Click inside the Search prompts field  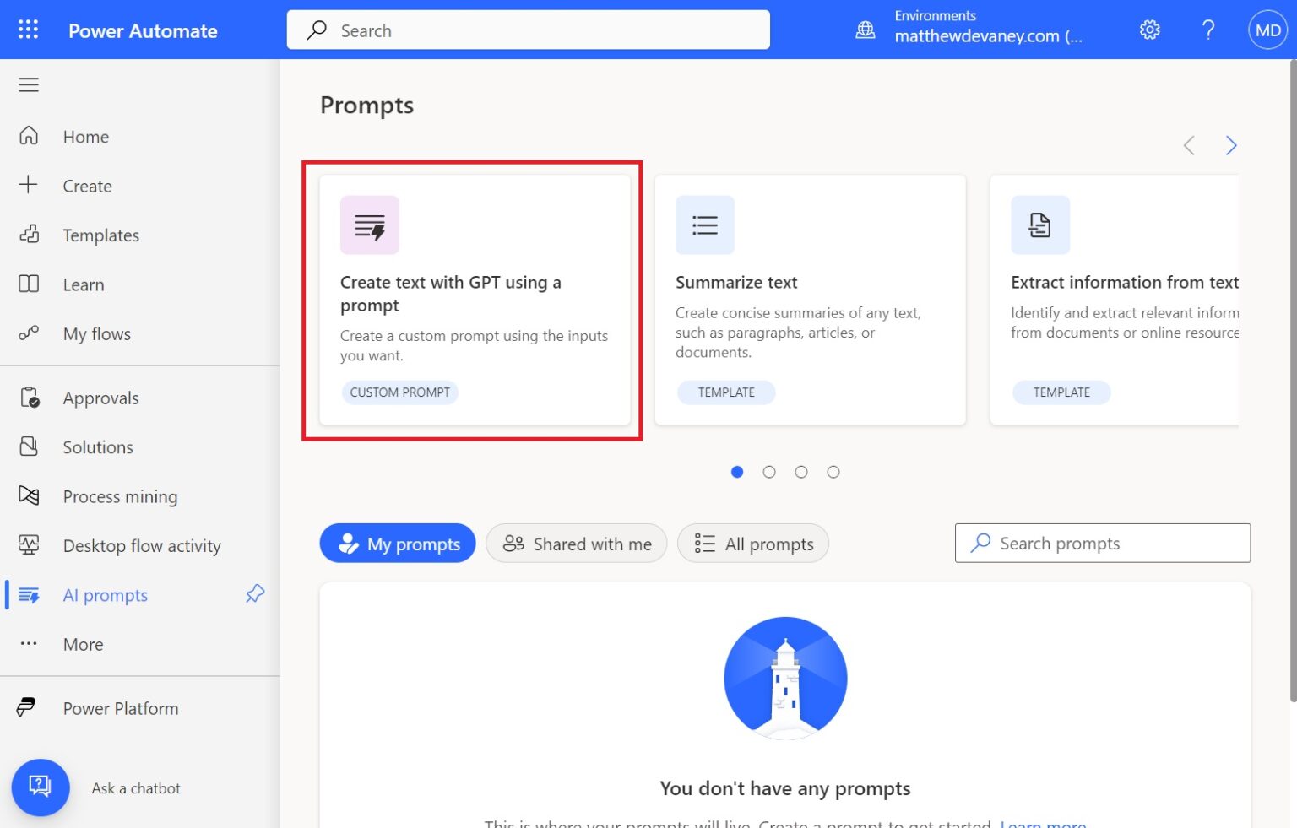(1101, 543)
